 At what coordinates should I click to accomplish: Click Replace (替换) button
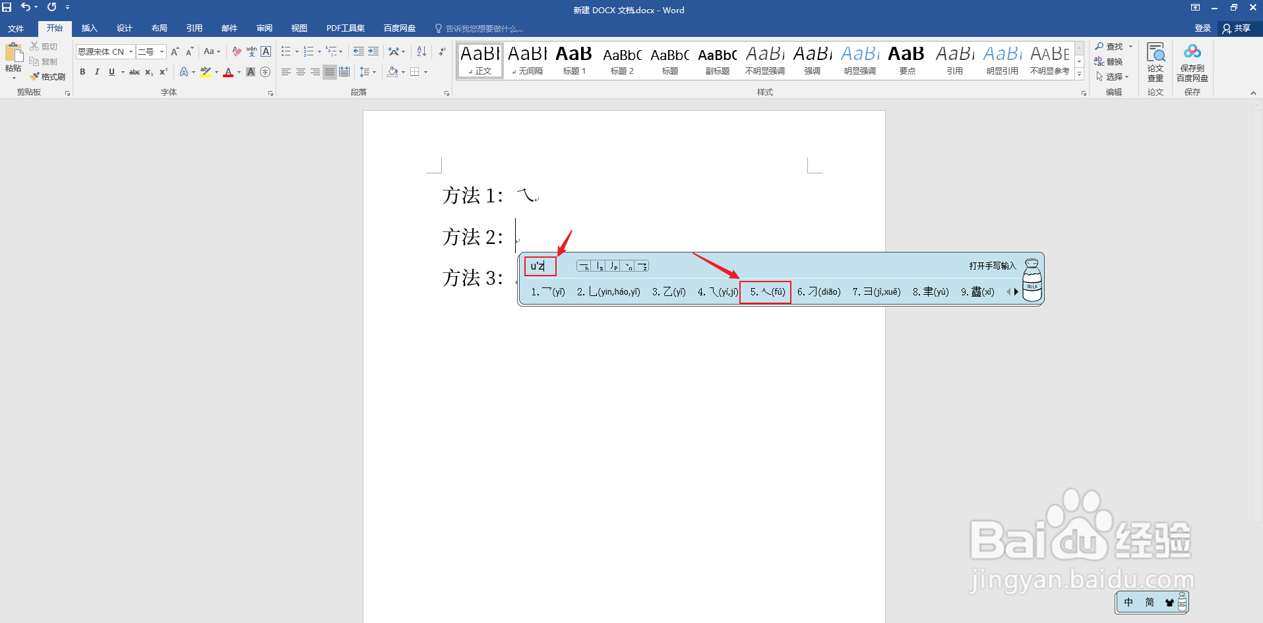[x=1109, y=61]
